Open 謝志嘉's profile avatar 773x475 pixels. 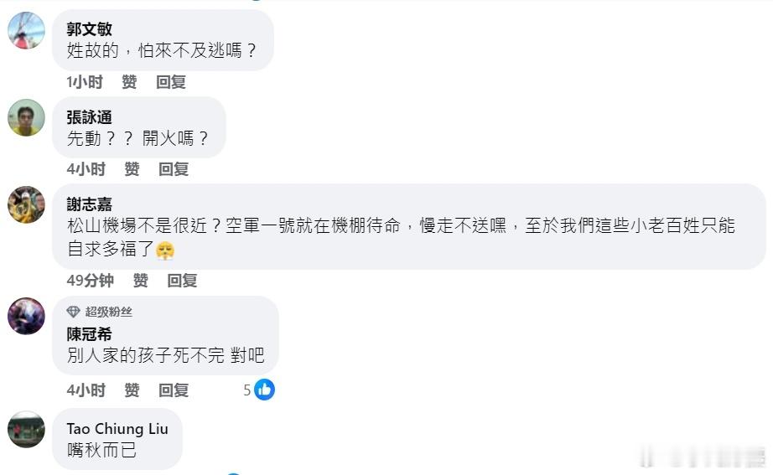pyautogui.click(x=26, y=204)
